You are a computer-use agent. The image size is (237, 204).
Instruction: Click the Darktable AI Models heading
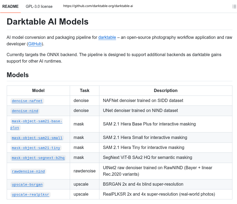click(x=47, y=22)
